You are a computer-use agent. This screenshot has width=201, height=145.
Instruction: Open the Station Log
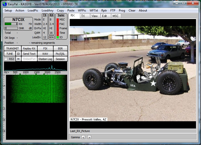tap(45, 59)
